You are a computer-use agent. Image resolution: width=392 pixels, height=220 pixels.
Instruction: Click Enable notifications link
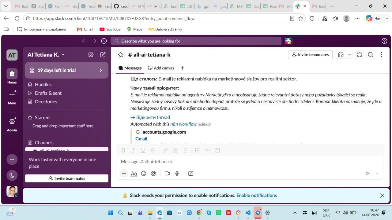(257, 195)
